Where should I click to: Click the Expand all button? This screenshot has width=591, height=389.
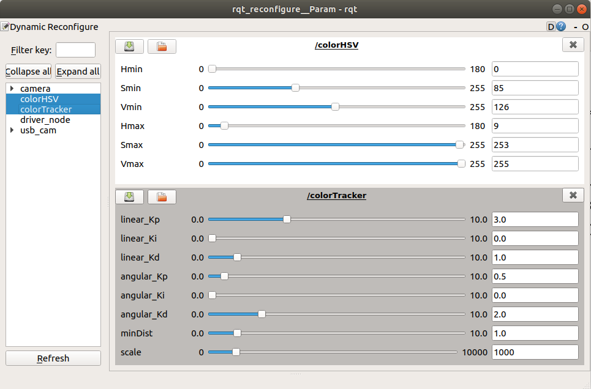78,71
